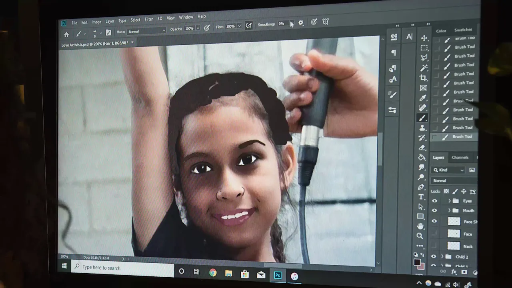The height and width of the screenshot is (288, 512).
Task: Toggle airbrush-style build-up button
Action: (x=248, y=26)
